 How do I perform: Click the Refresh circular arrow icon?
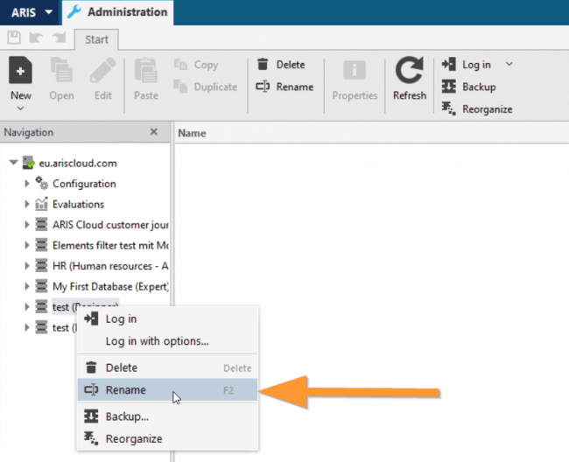pyautogui.click(x=410, y=70)
